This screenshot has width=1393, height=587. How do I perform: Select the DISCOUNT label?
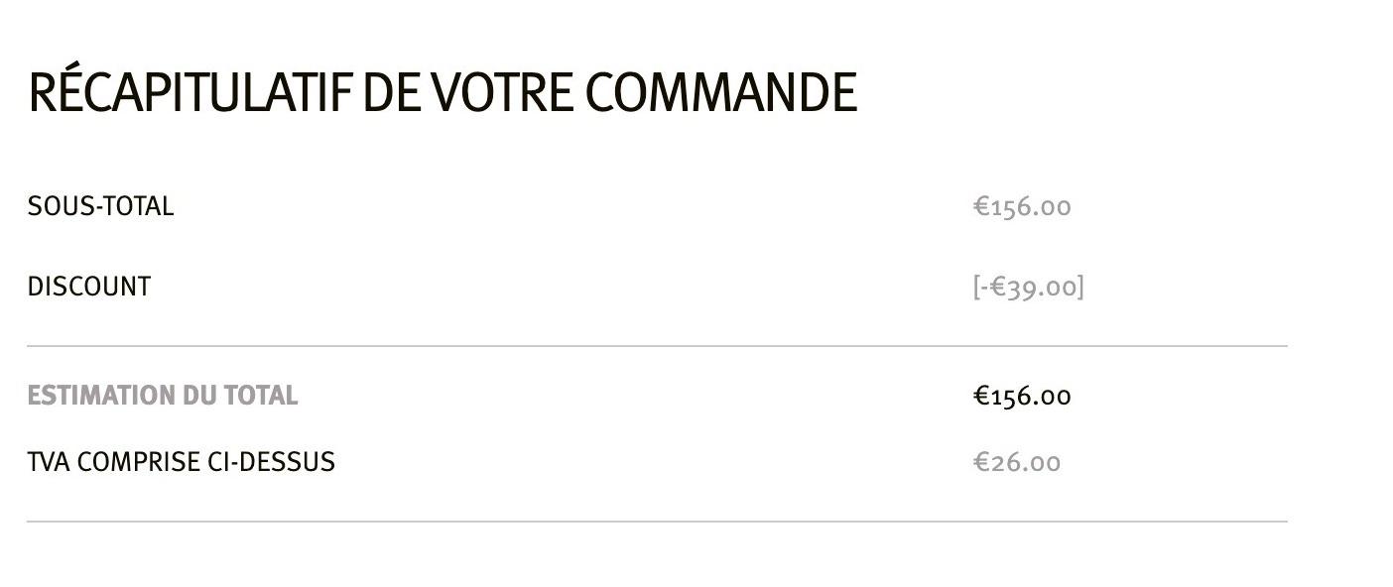pos(89,287)
